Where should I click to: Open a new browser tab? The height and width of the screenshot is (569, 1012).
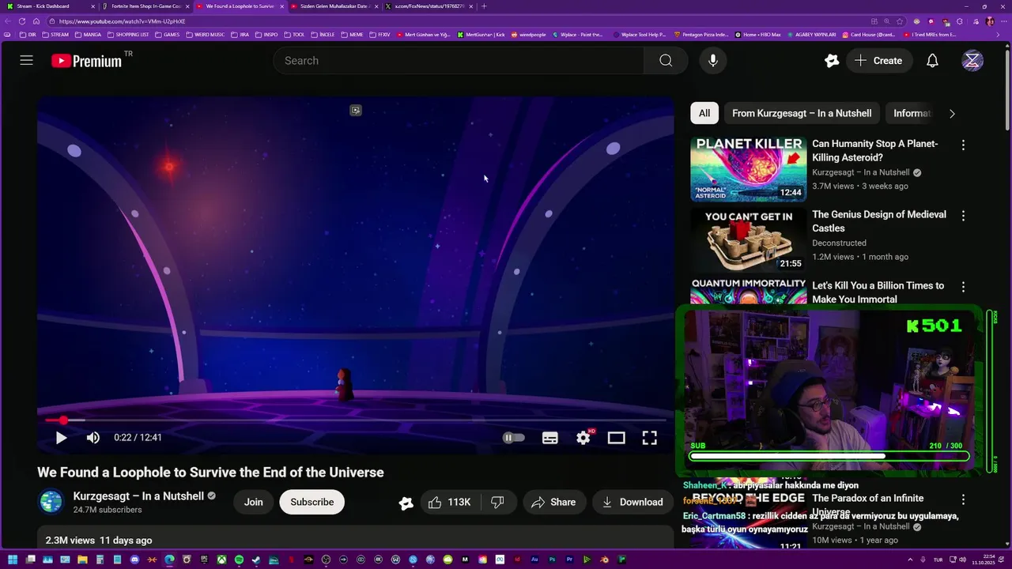pyautogui.click(x=484, y=6)
